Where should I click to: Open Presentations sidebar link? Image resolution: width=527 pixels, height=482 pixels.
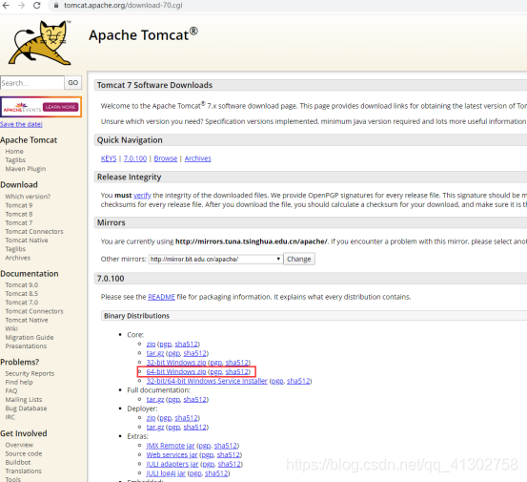(x=26, y=346)
